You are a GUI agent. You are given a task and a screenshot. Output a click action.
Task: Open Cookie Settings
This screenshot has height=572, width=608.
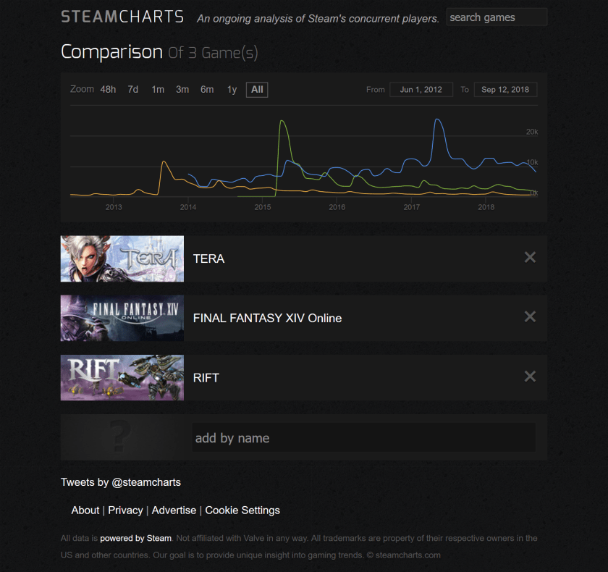(242, 510)
